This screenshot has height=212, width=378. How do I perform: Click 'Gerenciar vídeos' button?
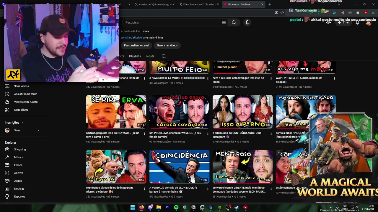tap(167, 45)
